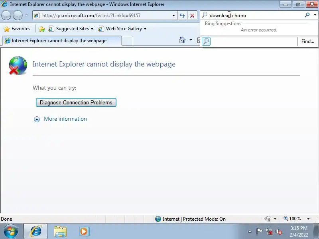319x239 pixels.
Task: Click the Internet Explorer title bar icon
Action: point(4,4)
